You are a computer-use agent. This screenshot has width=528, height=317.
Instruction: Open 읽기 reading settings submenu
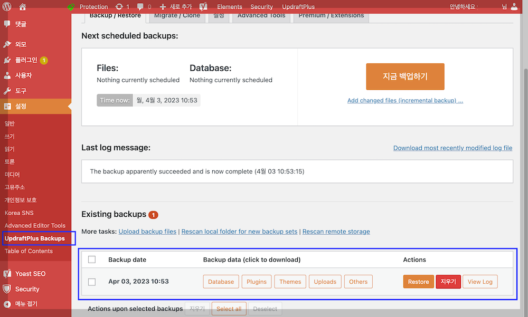(10, 149)
